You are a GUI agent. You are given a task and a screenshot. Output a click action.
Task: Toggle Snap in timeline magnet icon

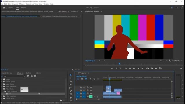click(x=82, y=79)
